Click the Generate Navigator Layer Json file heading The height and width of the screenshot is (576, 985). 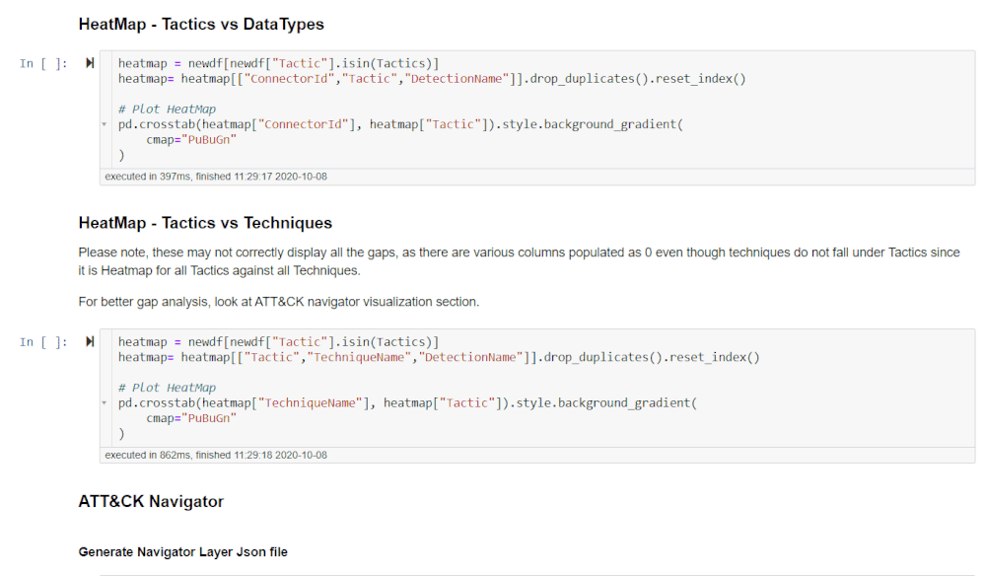tap(182, 552)
